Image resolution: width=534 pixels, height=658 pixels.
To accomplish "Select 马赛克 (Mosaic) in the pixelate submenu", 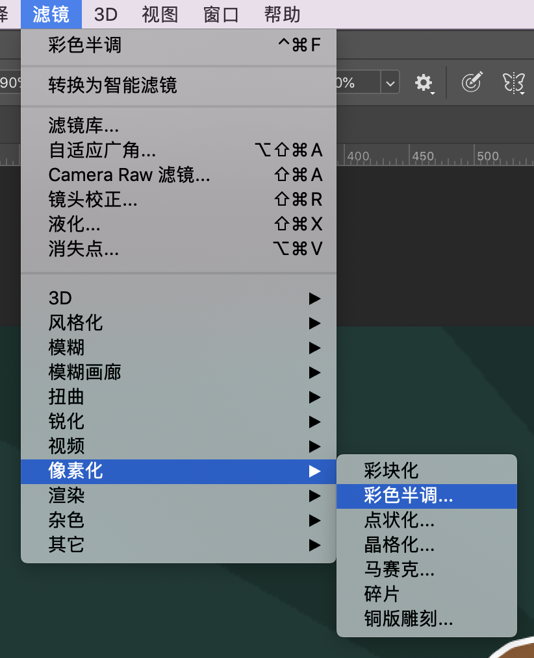I will (x=400, y=570).
